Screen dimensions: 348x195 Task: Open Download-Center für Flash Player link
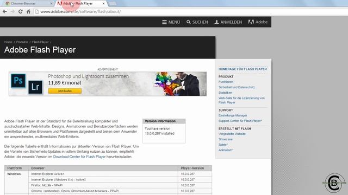click(79, 157)
